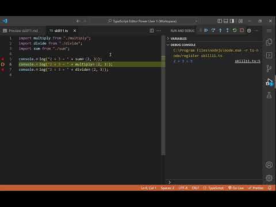This screenshot has height=207, width=276.
Task: Open the terminal-style activity bar icon
Action: [x=269, y=55]
